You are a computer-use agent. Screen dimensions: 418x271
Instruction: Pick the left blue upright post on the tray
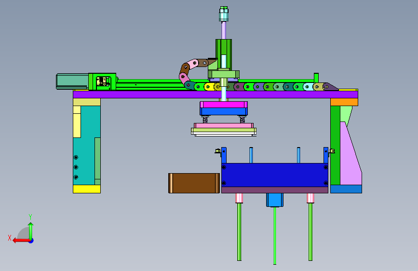point(224,155)
